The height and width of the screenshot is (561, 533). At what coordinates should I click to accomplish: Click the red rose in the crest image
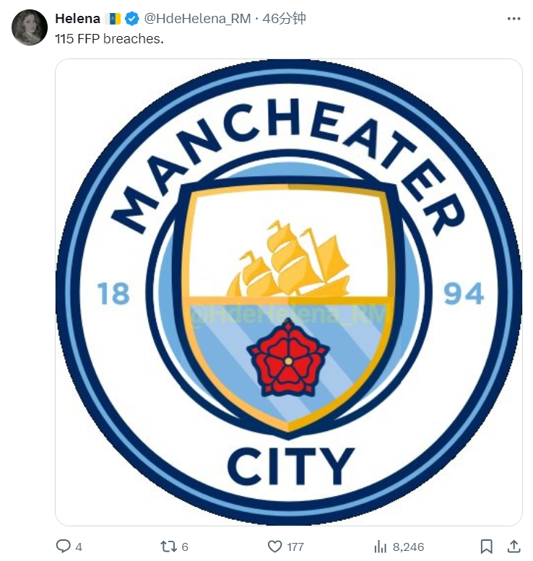tap(288, 359)
